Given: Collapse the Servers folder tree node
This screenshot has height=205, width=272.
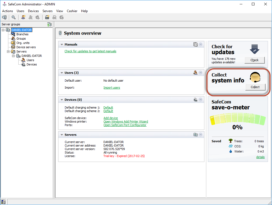Looking at the screenshot, I should (8, 51).
